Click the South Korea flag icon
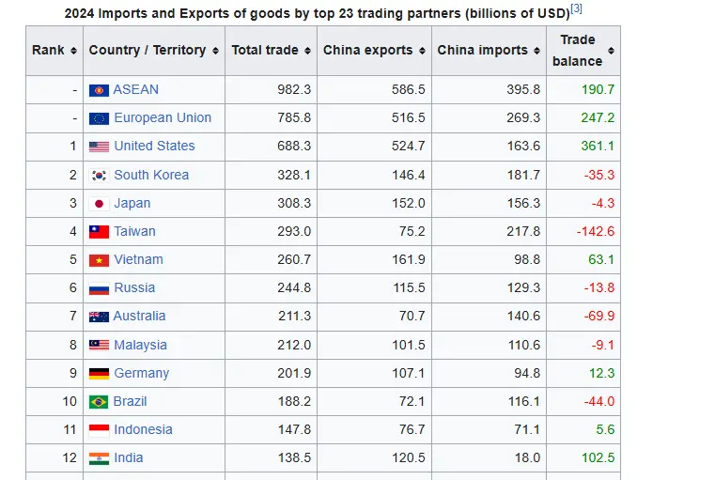Image resolution: width=715 pixels, height=480 pixels. (x=99, y=175)
